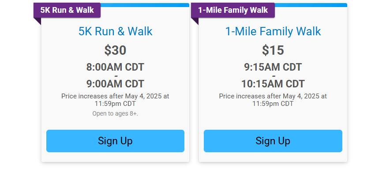This screenshot has width=386, height=169.
Task: Click the blue top bar of 1-Mile card
Action: 311,5
